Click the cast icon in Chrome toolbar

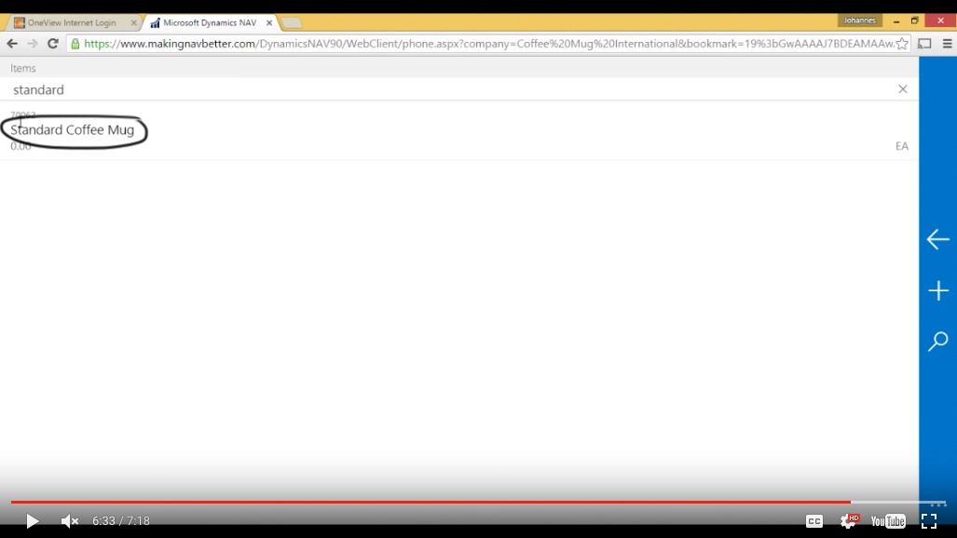[x=924, y=44]
